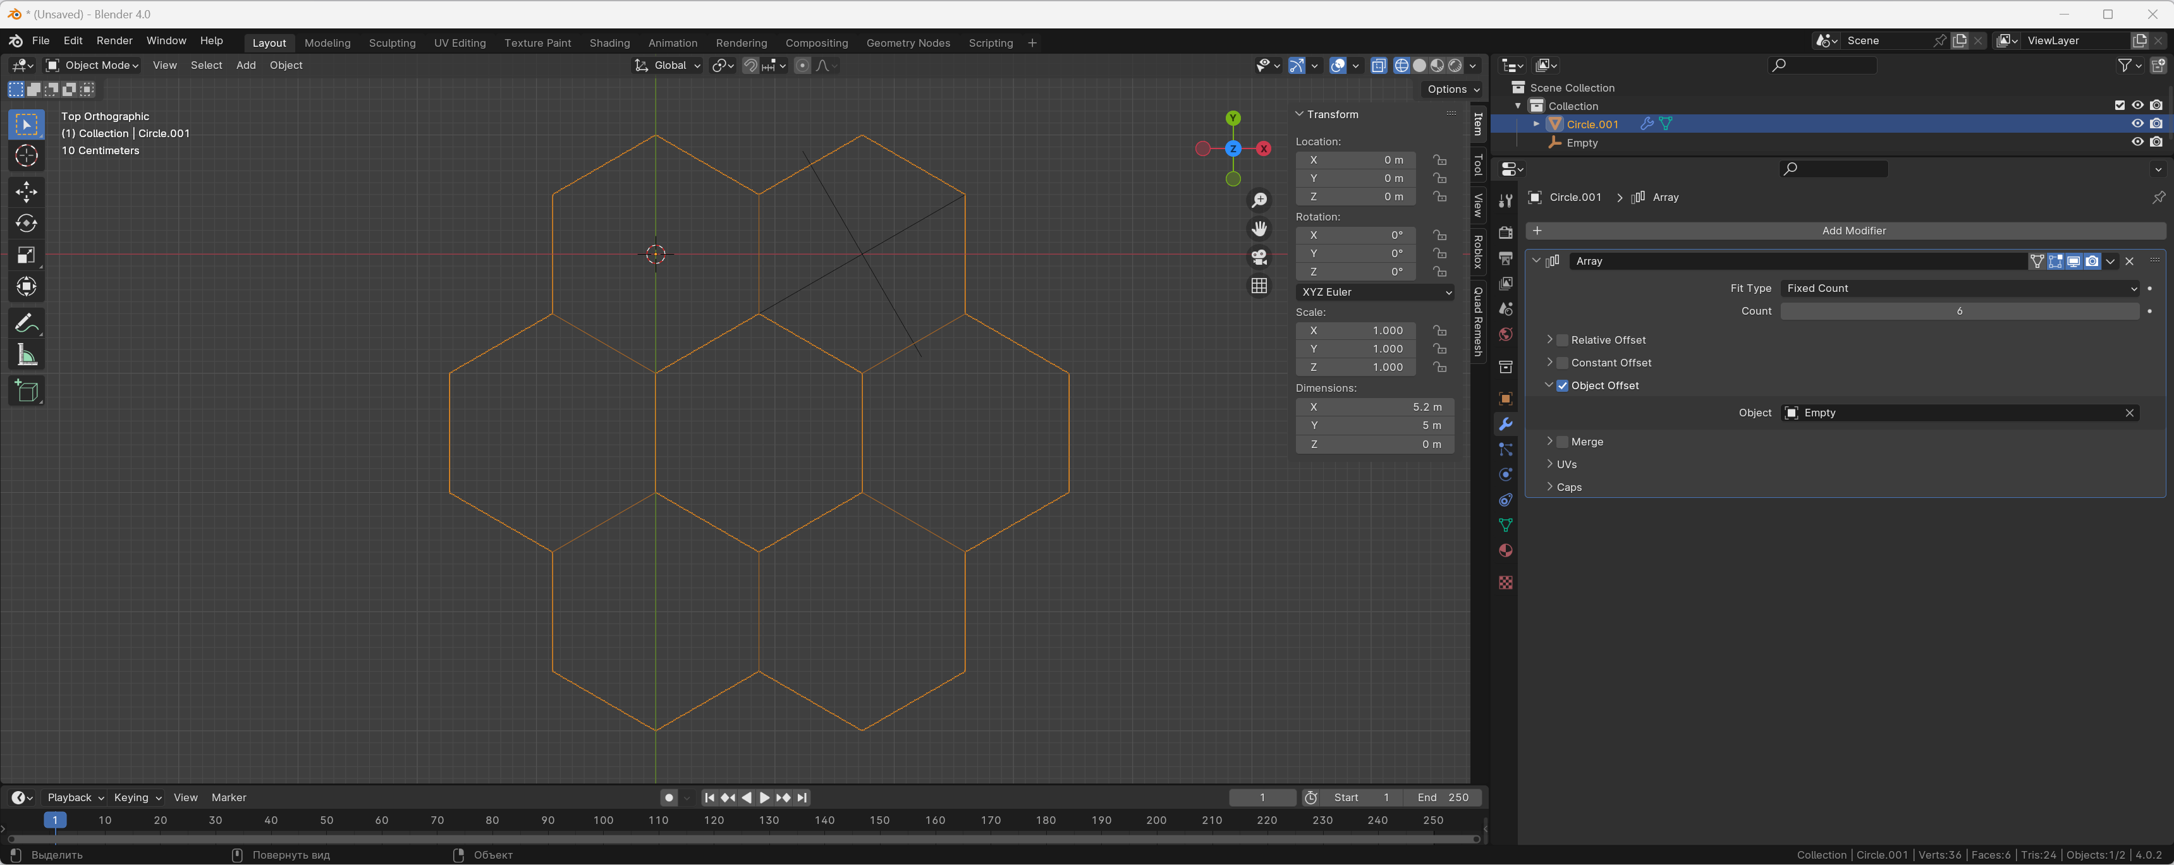Adjust the Scale X value field
Viewport: 2174px width, 865px height.
[x=1355, y=330]
